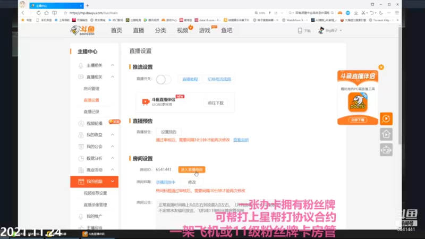Image resolution: width=425 pixels, height=239 pixels.
Task: Click the orange 斗鱼直播伴侣 camera icon
Action: click(x=146, y=102)
